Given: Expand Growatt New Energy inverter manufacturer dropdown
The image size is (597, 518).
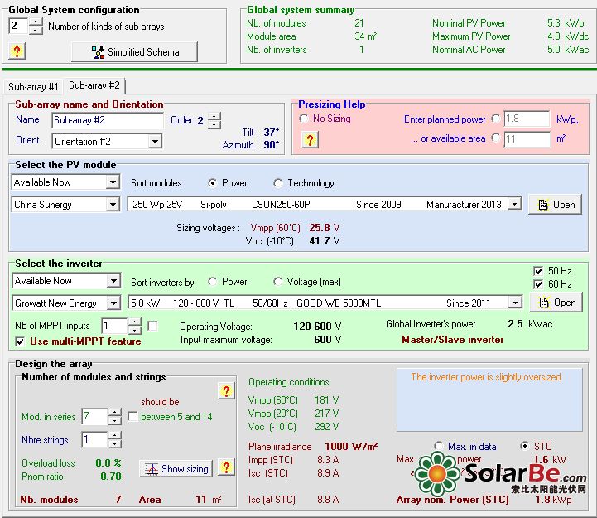Looking at the screenshot, I should pos(113,303).
